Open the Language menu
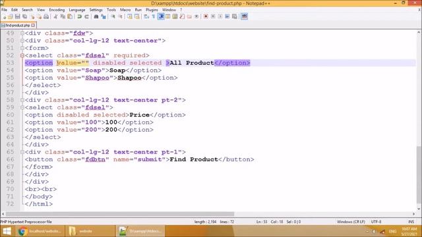Image resolution: width=422 pixels, height=237 pixels. click(77, 10)
